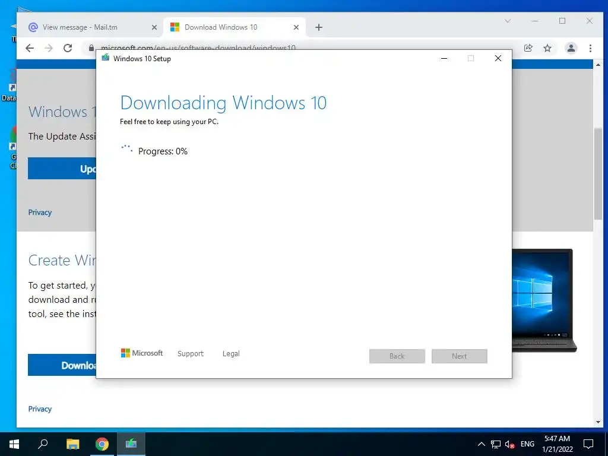The height and width of the screenshot is (456, 608).
Task: Click the disabled Back button
Action: click(397, 356)
